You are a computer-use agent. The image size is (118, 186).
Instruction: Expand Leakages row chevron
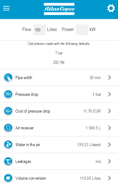110,161
